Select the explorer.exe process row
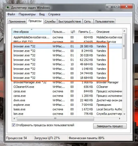Viewport: 138px width, 146px height. click(67, 105)
